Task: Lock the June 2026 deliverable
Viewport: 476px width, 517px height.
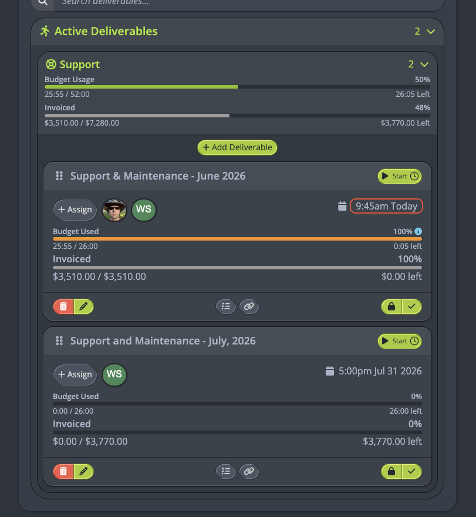Action: pos(391,307)
